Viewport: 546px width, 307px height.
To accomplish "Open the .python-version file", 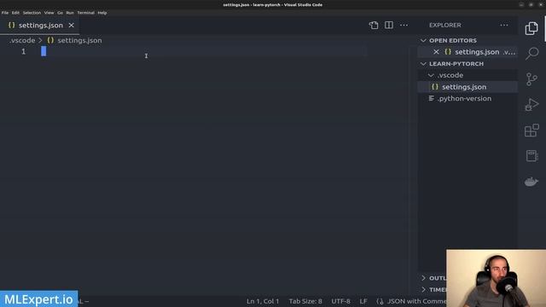I will pos(468,99).
